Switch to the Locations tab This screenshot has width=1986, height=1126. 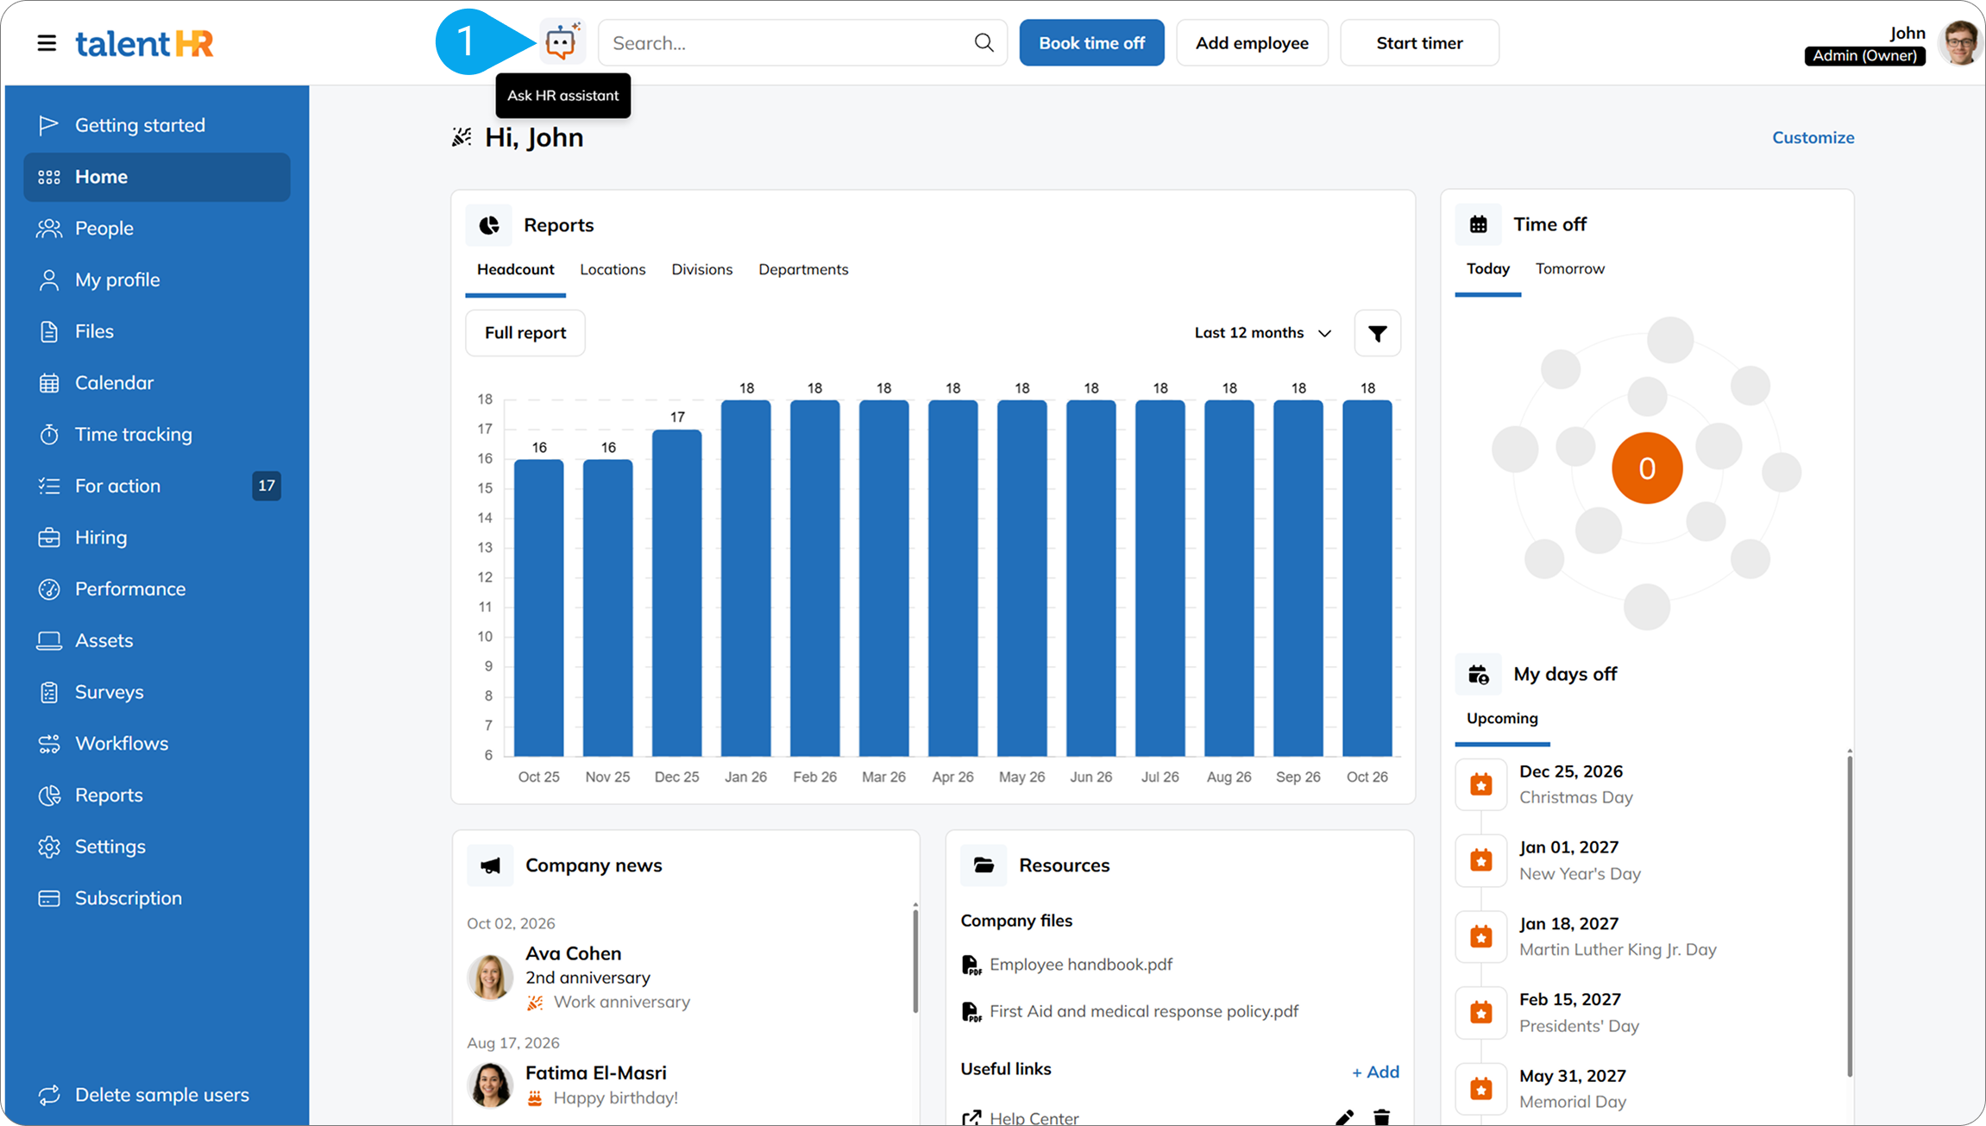coord(613,269)
